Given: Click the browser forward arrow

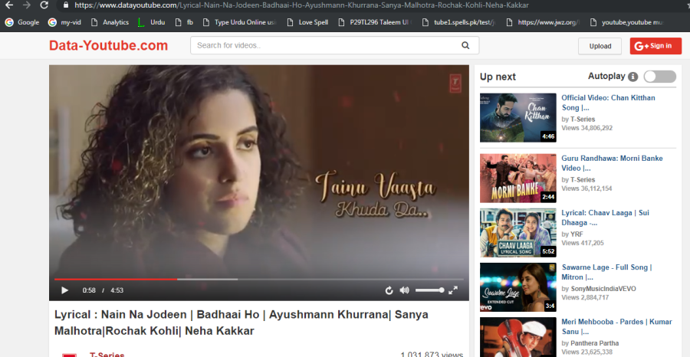Looking at the screenshot, I should 27,5.
